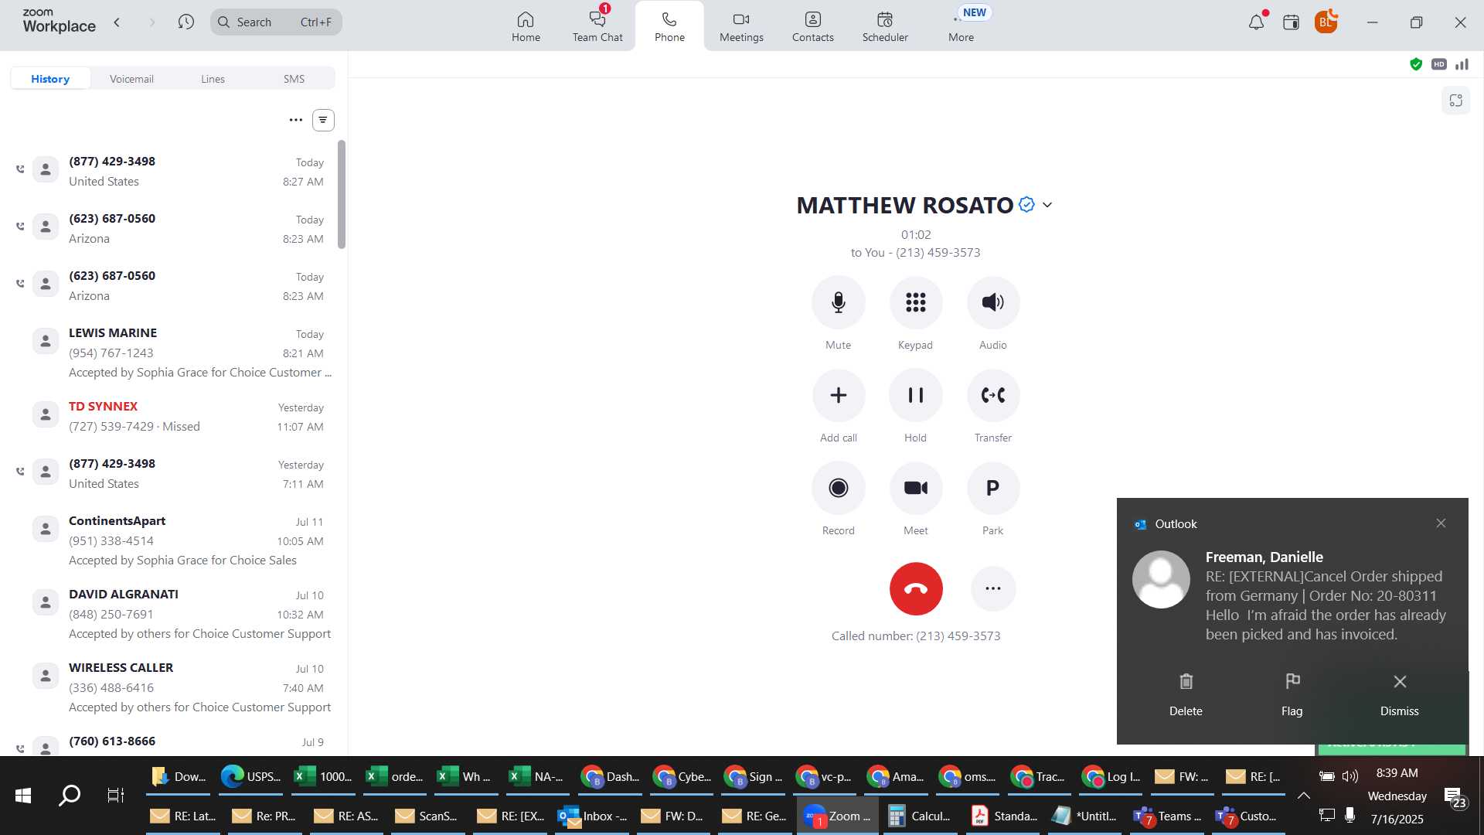
Task: Click the encryption shield status icon
Action: pyautogui.click(x=1415, y=64)
